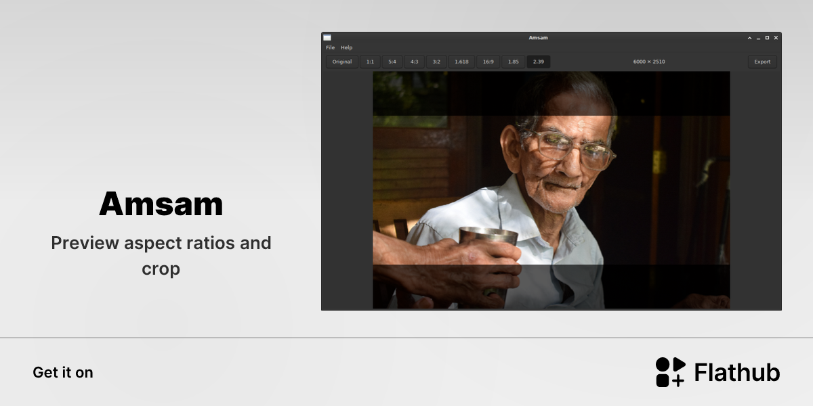Click the cropped photo preview area
Viewport: 813px width, 406px height.
click(x=551, y=190)
